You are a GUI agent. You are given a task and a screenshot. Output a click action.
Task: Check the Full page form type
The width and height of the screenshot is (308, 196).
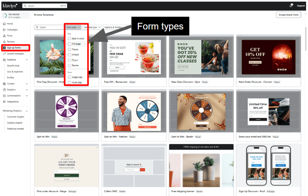click(70, 44)
